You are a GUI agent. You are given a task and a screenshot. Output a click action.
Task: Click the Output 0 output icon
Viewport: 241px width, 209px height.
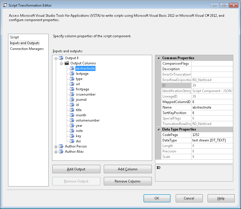pyautogui.click(x=61, y=58)
